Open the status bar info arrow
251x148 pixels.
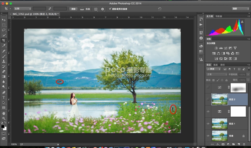click(x=58, y=145)
